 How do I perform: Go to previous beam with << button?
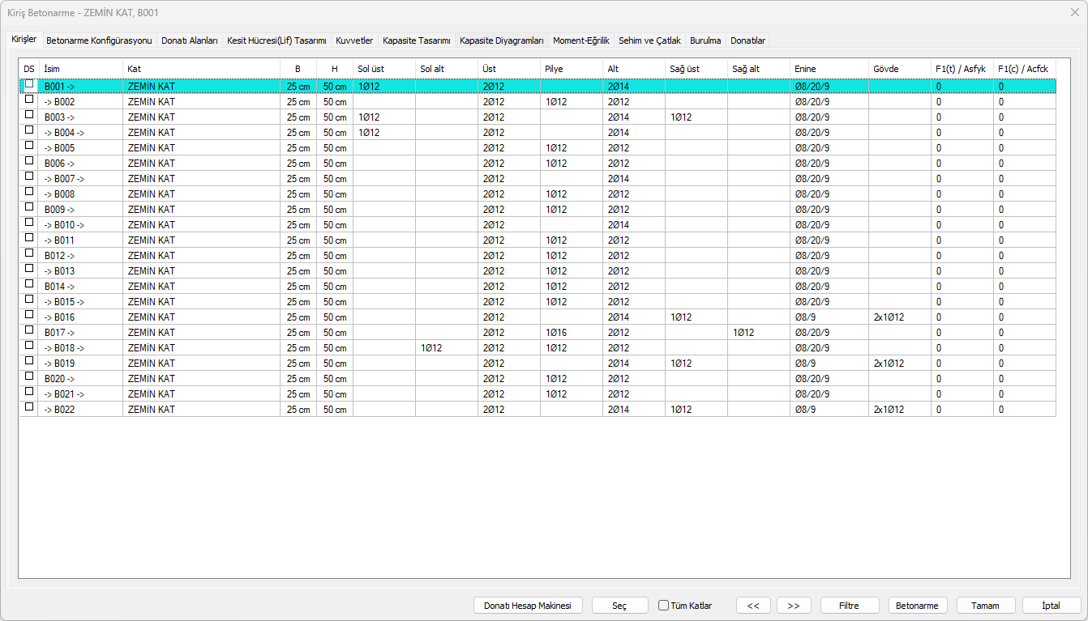tap(753, 606)
